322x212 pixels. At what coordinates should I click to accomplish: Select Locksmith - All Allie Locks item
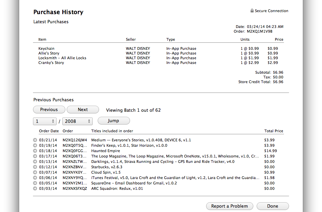pos(62,58)
